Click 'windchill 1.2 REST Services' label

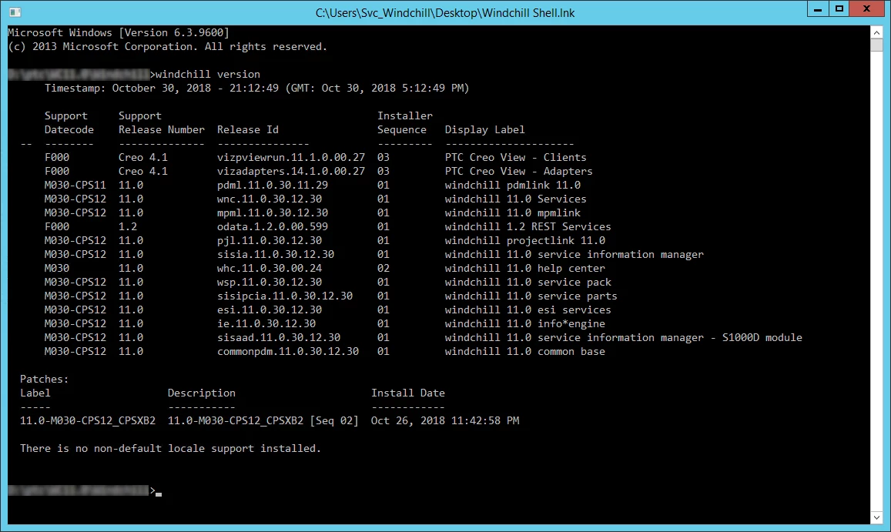528,227
